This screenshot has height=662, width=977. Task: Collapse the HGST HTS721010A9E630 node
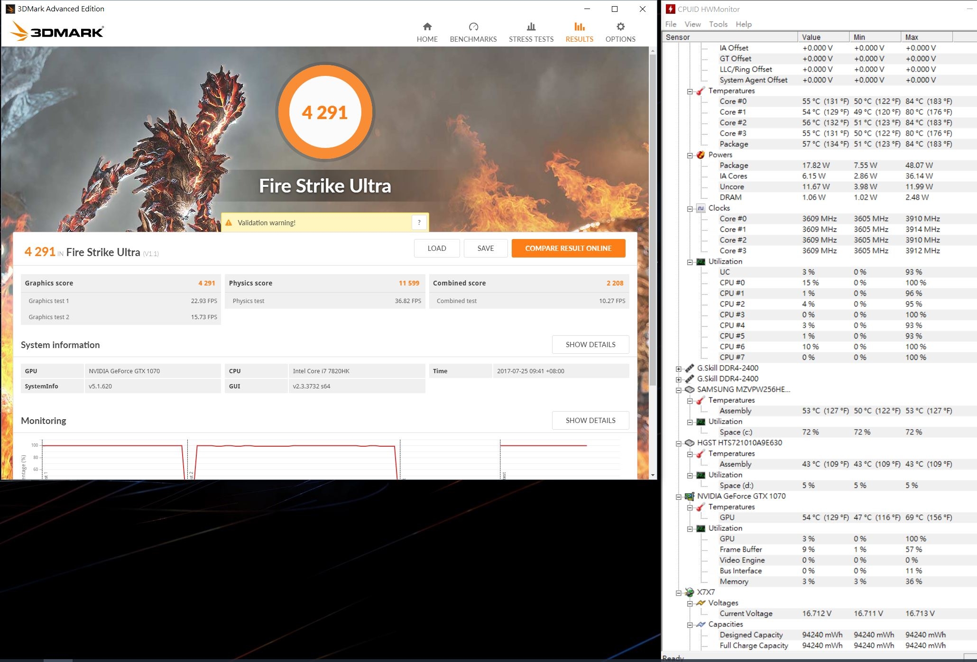(679, 443)
